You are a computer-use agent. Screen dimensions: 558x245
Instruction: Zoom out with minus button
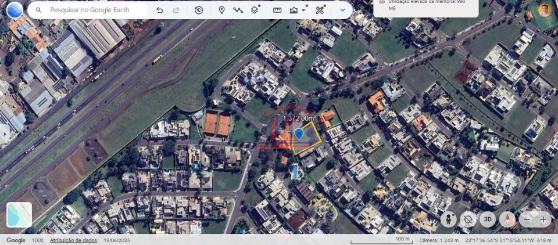click(527, 220)
